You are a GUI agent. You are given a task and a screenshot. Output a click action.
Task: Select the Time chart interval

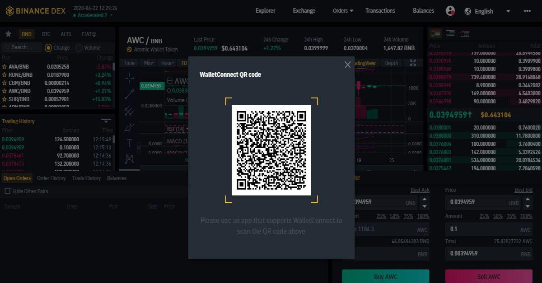(129, 63)
